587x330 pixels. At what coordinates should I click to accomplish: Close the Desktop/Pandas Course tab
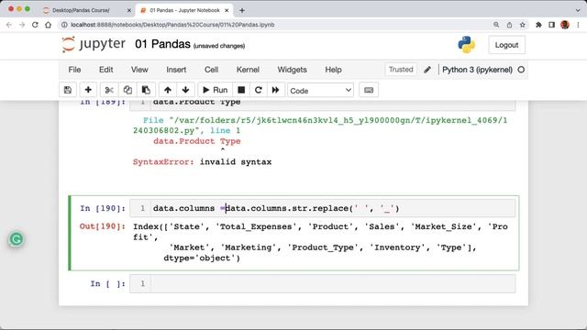coord(129,10)
